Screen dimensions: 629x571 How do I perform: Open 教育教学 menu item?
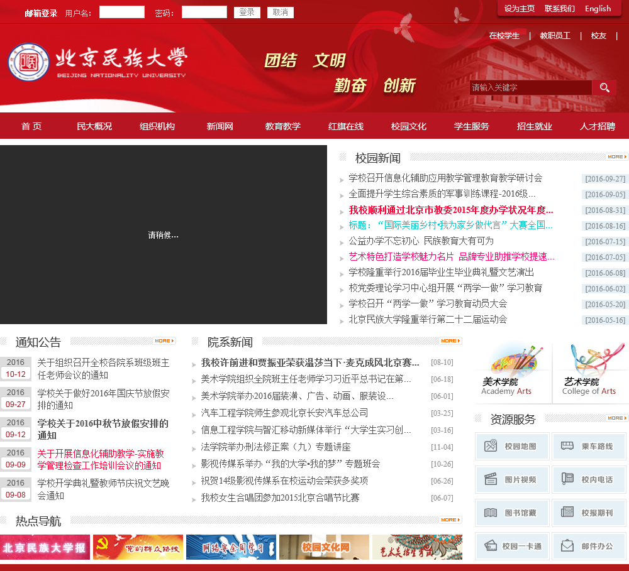(283, 126)
